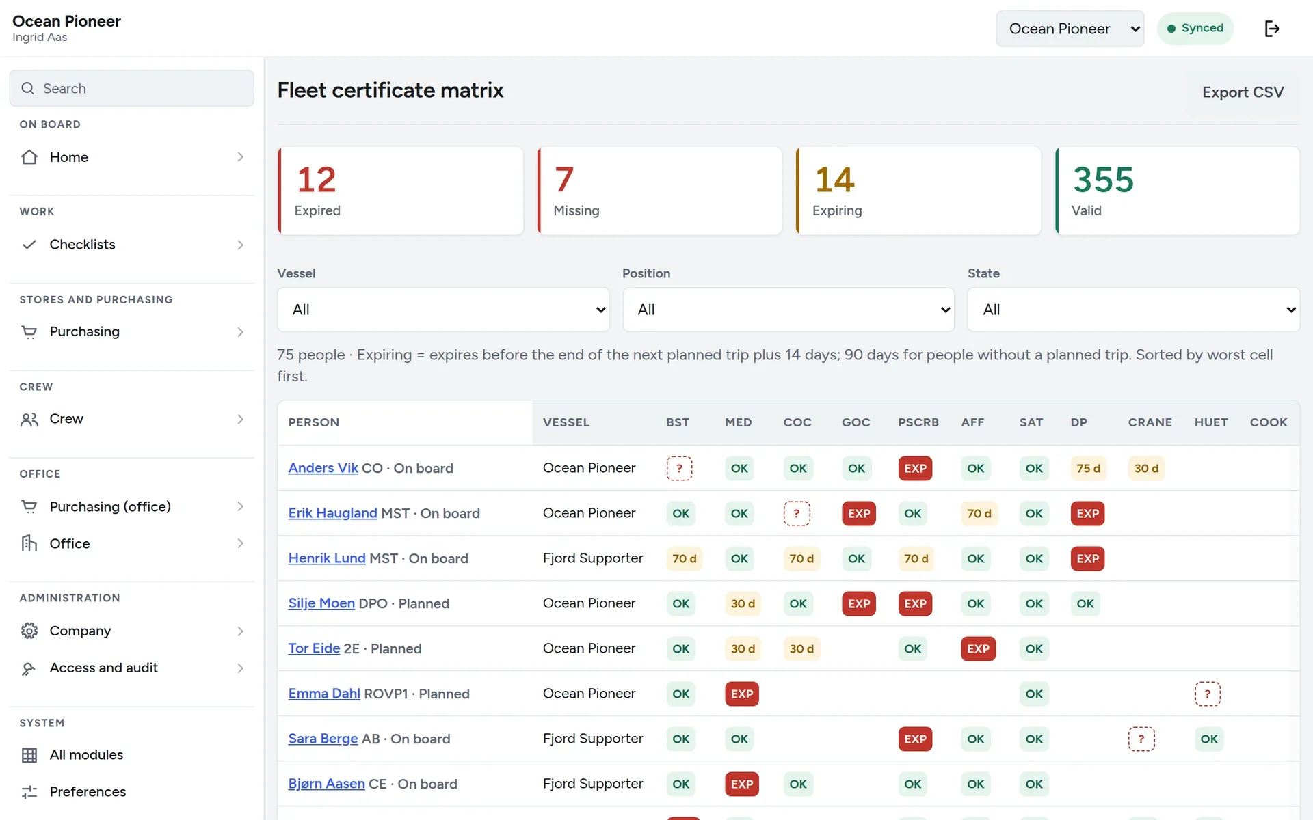Click the Export CSV button
Screen dimensions: 1313x820
[1243, 92]
